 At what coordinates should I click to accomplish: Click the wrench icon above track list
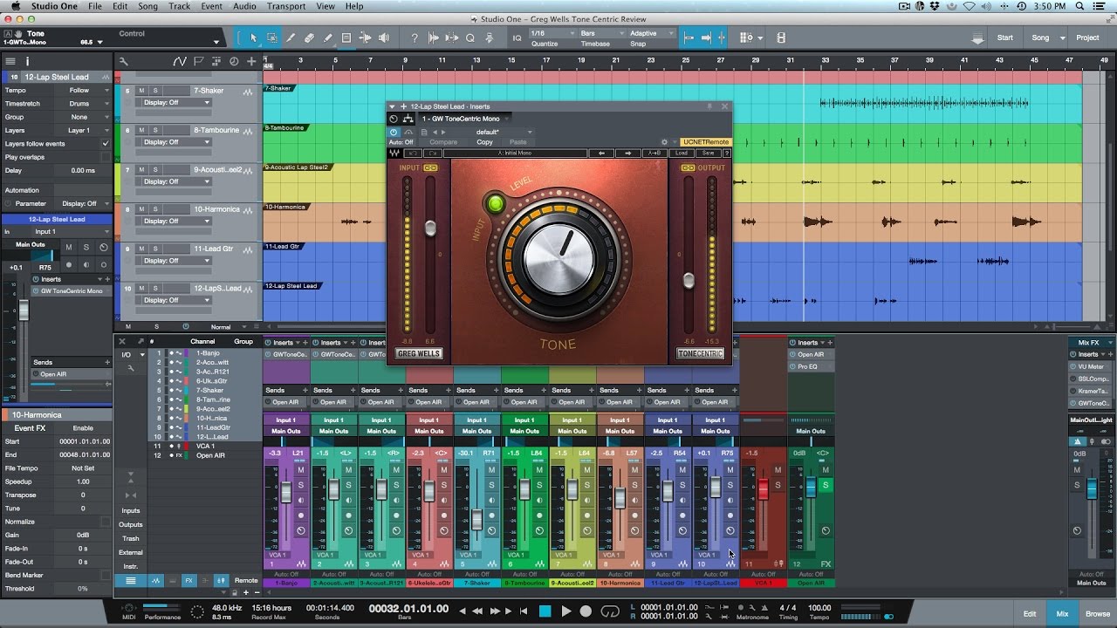tap(123, 61)
